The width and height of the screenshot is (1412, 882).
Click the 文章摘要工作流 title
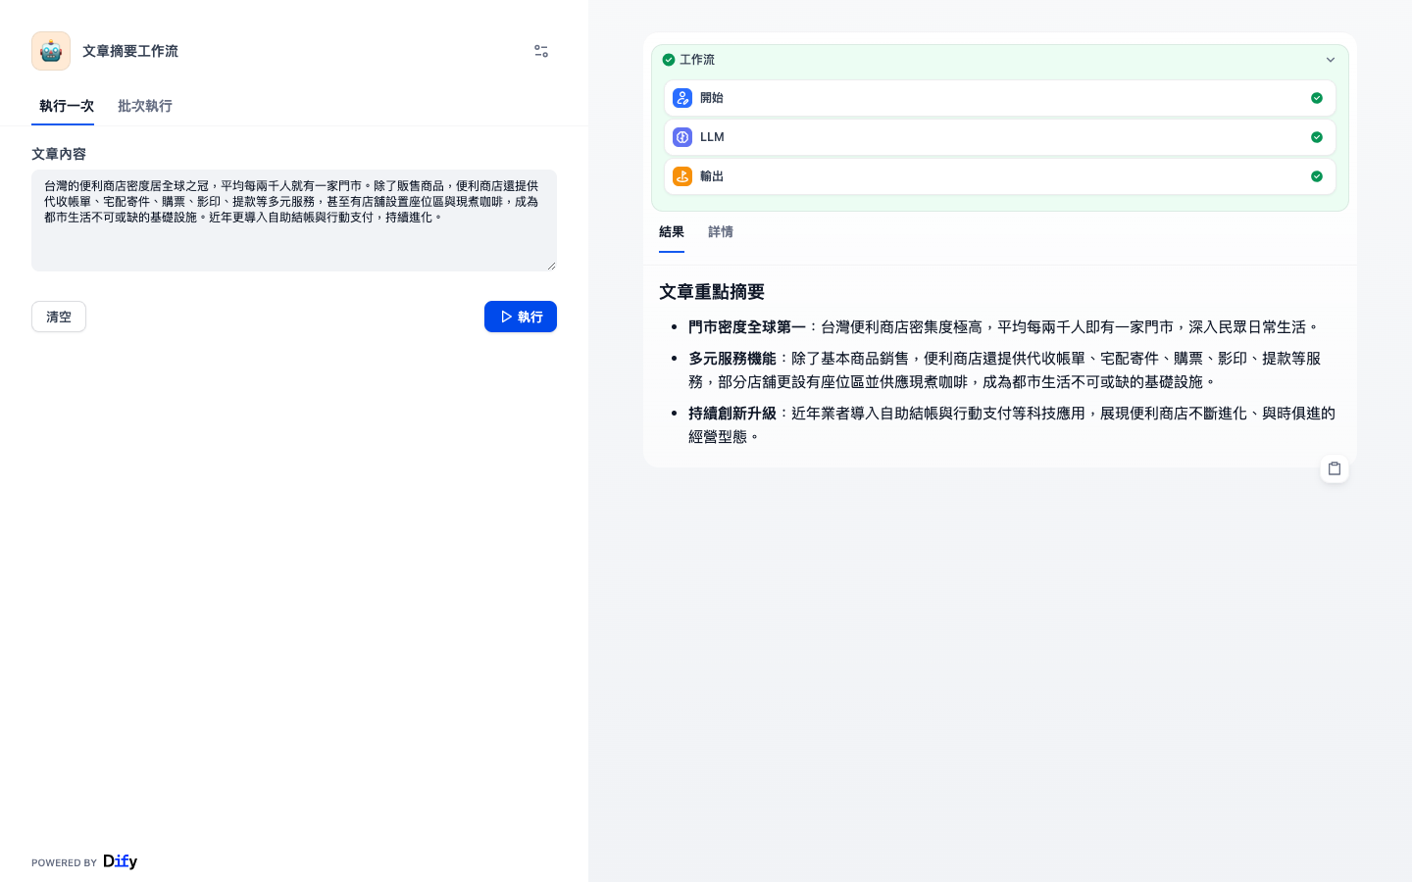[130, 51]
